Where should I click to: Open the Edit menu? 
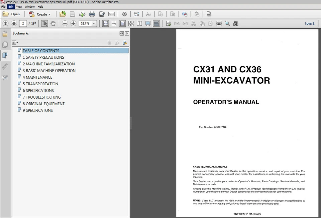[11, 6]
